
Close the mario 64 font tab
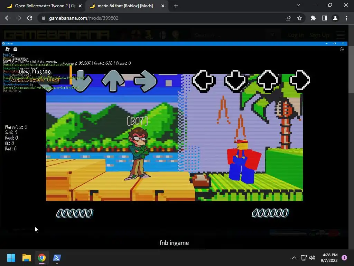[163, 6]
